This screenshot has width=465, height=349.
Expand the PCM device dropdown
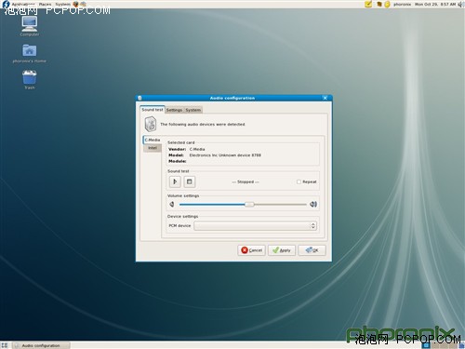(x=255, y=225)
